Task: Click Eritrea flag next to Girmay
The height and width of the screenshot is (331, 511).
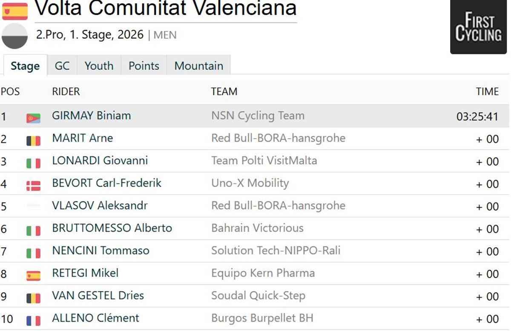Action: 33,118
